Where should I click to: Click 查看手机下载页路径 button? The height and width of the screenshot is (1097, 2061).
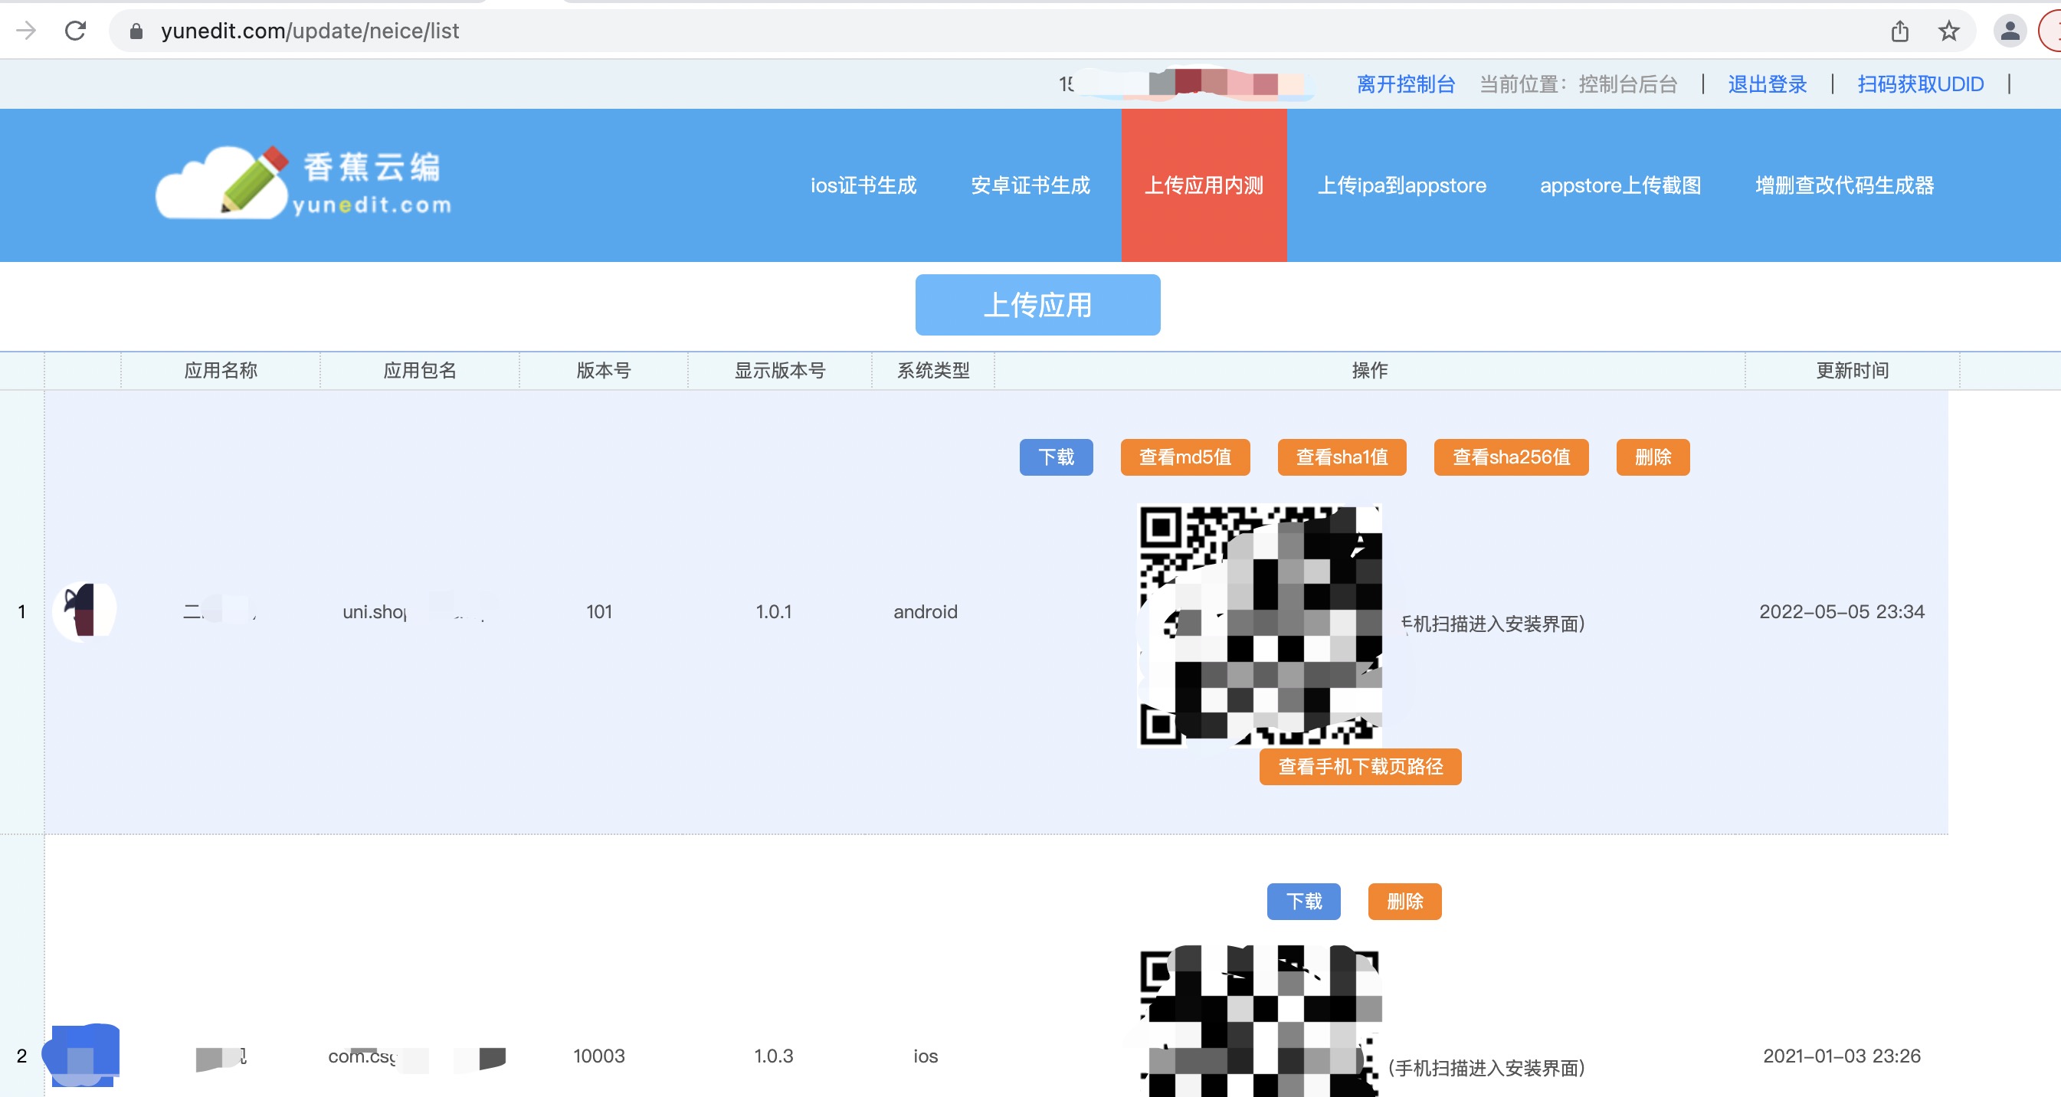pyautogui.click(x=1360, y=767)
